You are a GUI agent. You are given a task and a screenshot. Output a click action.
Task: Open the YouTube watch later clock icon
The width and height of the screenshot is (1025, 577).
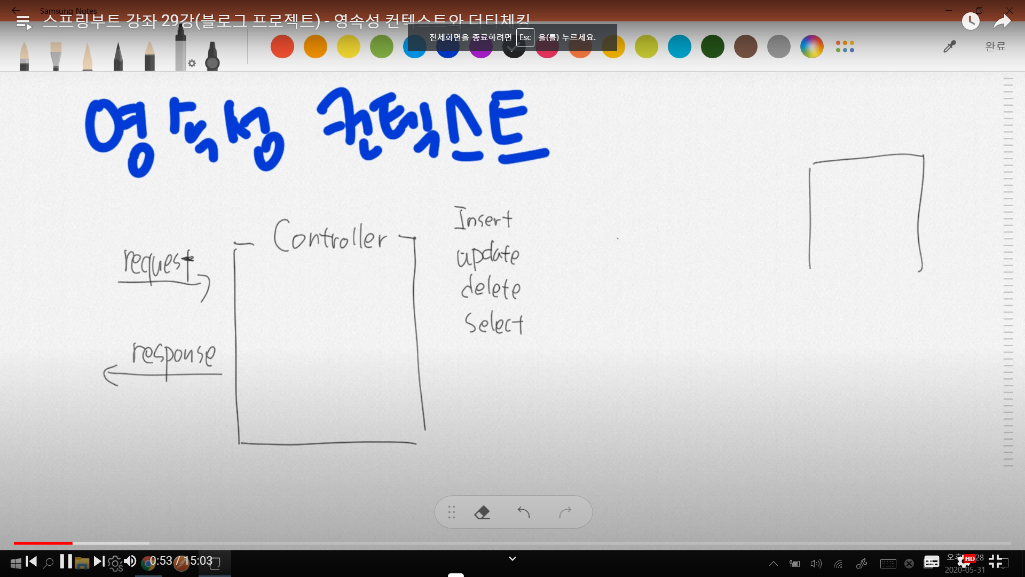(x=970, y=21)
